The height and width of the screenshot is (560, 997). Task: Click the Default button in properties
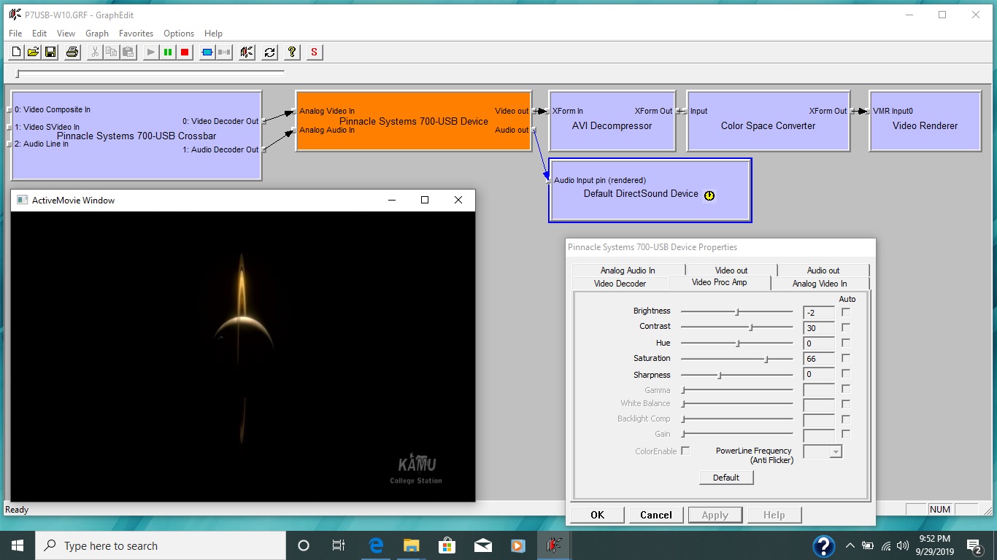coord(726,478)
